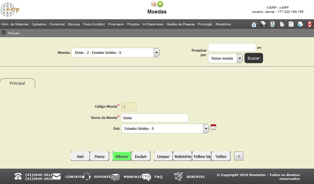Image resolution: width=314 pixels, height=184 pixels.
Task: Click the Moedas page title
Action: (157, 12)
